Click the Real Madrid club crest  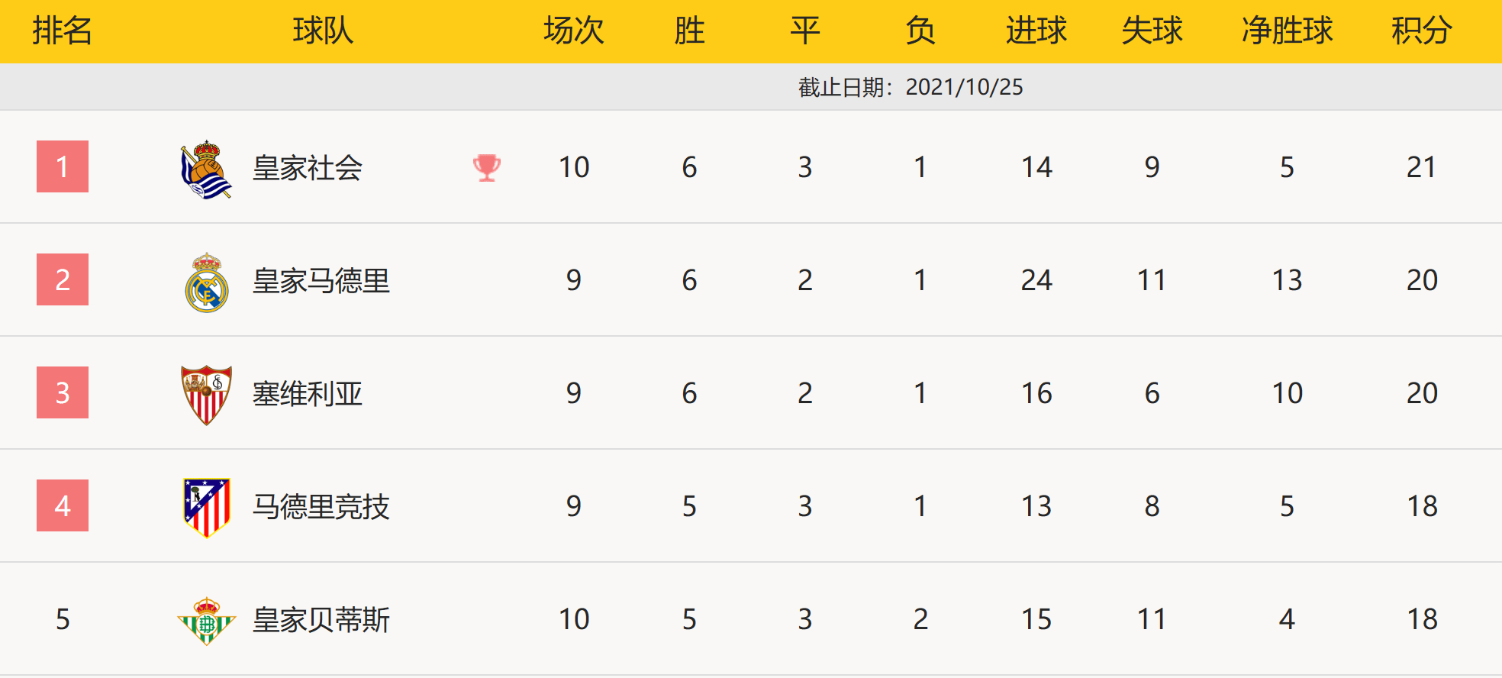206,282
